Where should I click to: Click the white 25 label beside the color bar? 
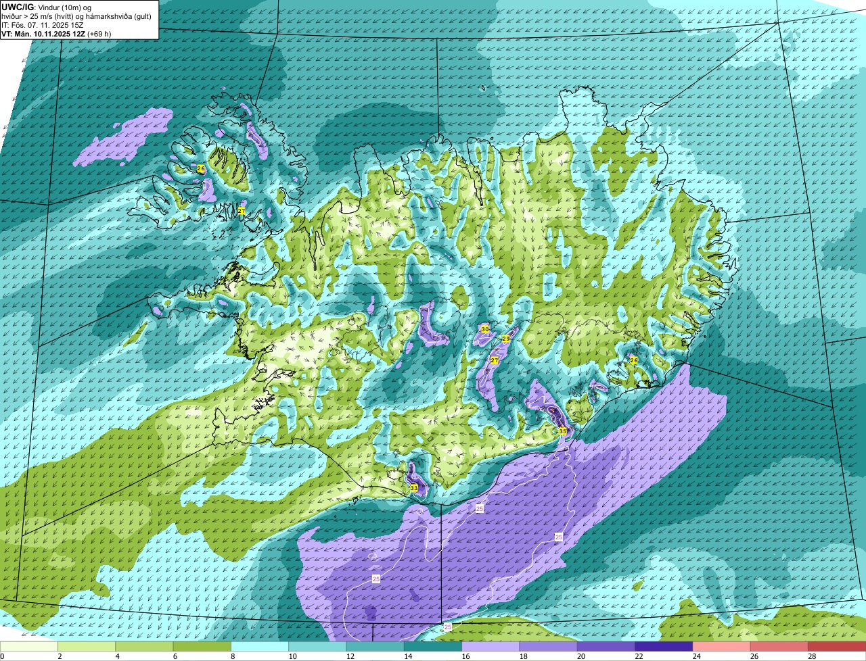click(447, 627)
